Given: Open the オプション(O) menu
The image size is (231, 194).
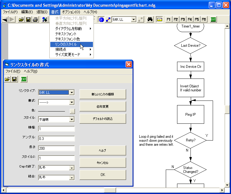Looking at the screenshot, I should tap(71, 12).
